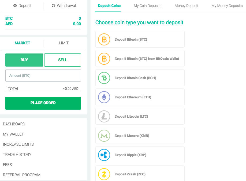Select Deposit Bitcoin (BTC) text
Image resolution: width=246 pixels, height=181 pixels.
(131, 40)
